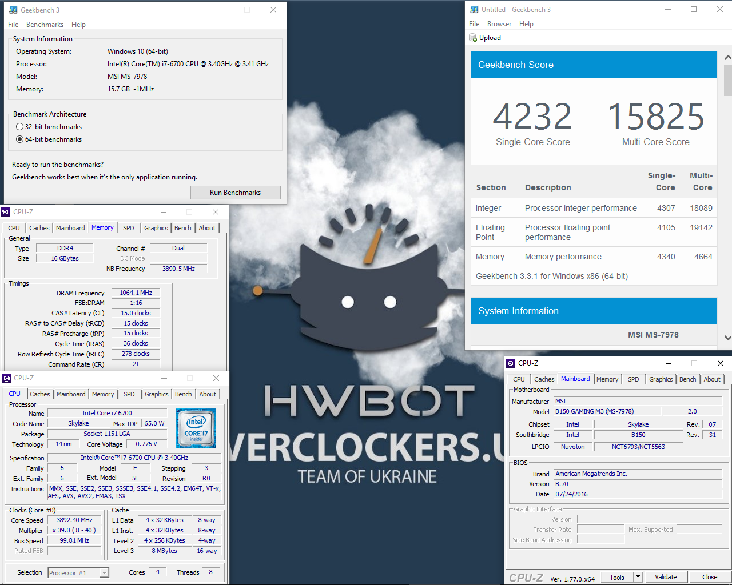The image size is (732, 585).
Task: Click the CAS# Latency 15.0 clocks field
Action: pyautogui.click(x=136, y=313)
